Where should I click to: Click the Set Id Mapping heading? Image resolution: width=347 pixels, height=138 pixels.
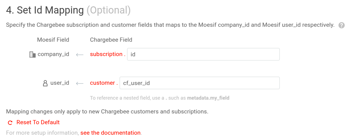pos(45,10)
